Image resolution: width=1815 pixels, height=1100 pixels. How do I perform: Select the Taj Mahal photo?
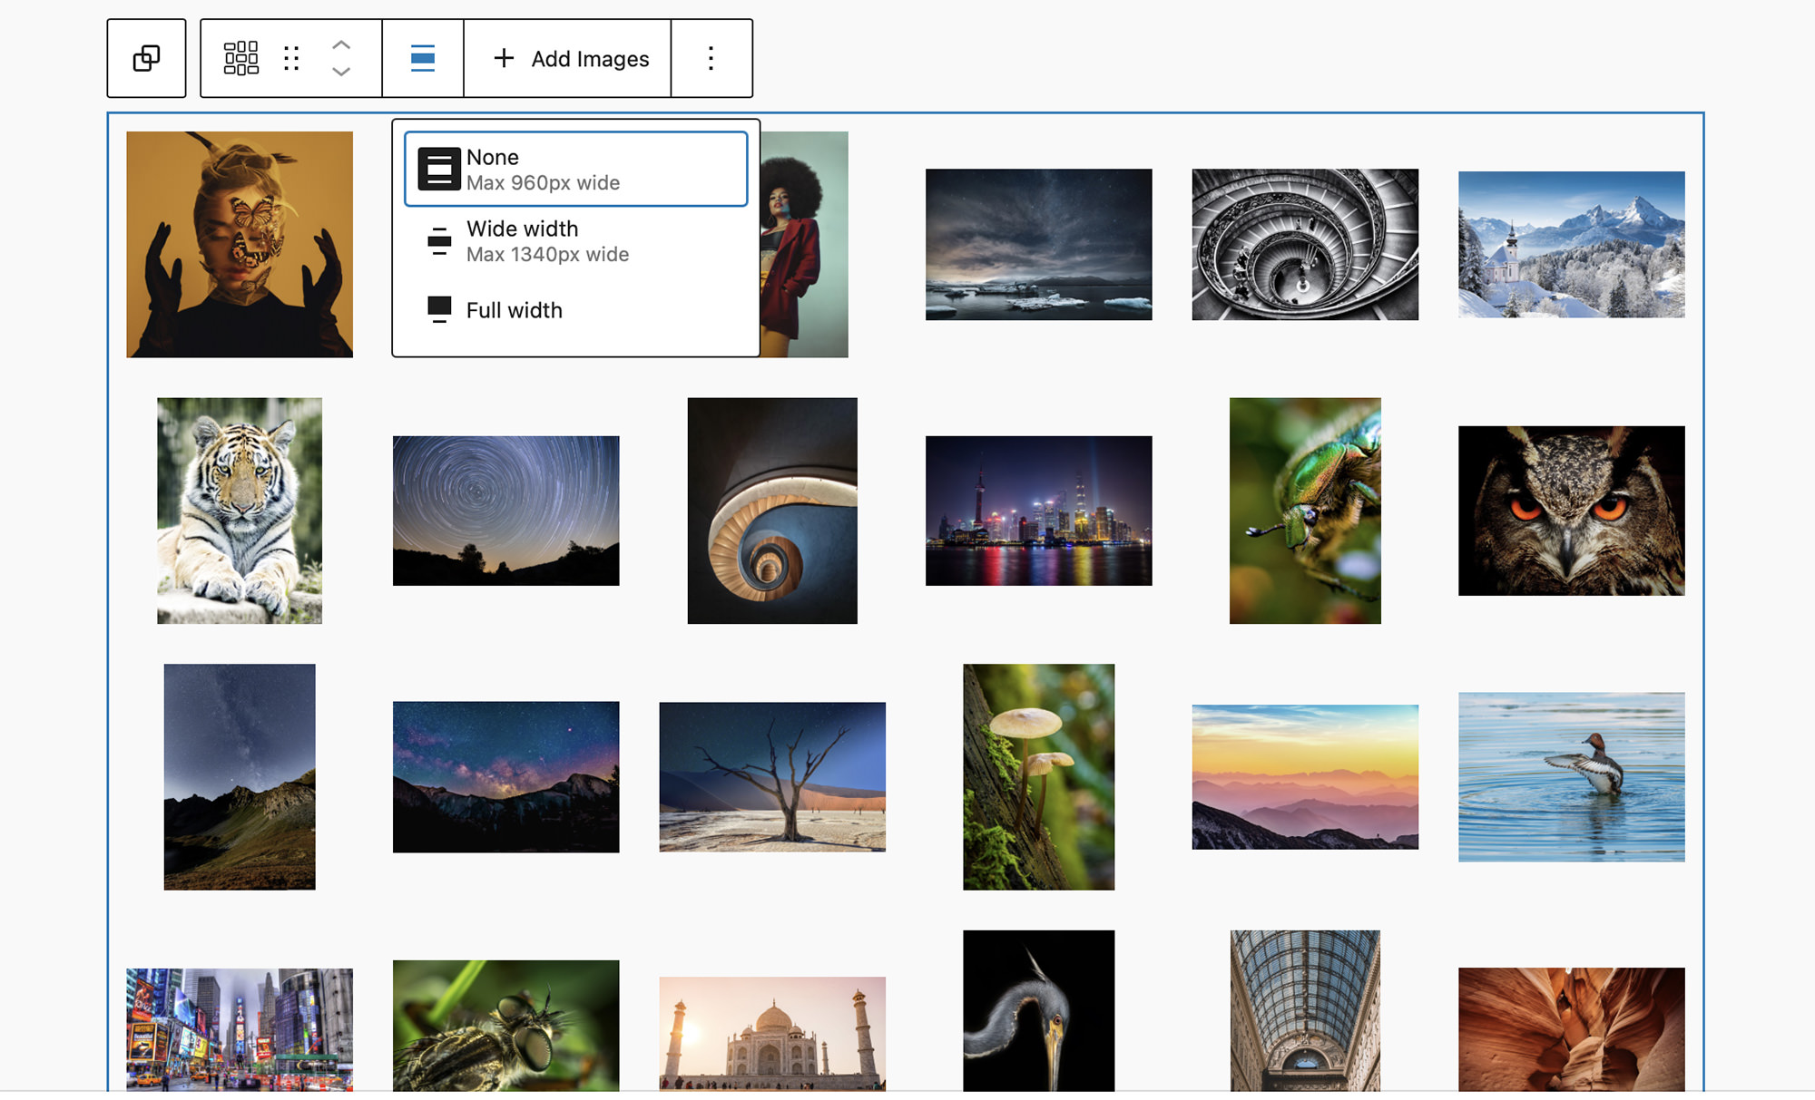tap(772, 1034)
